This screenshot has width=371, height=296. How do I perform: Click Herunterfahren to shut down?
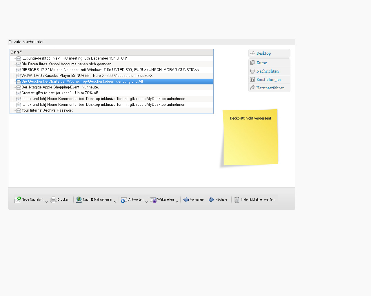[x=270, y=88]
